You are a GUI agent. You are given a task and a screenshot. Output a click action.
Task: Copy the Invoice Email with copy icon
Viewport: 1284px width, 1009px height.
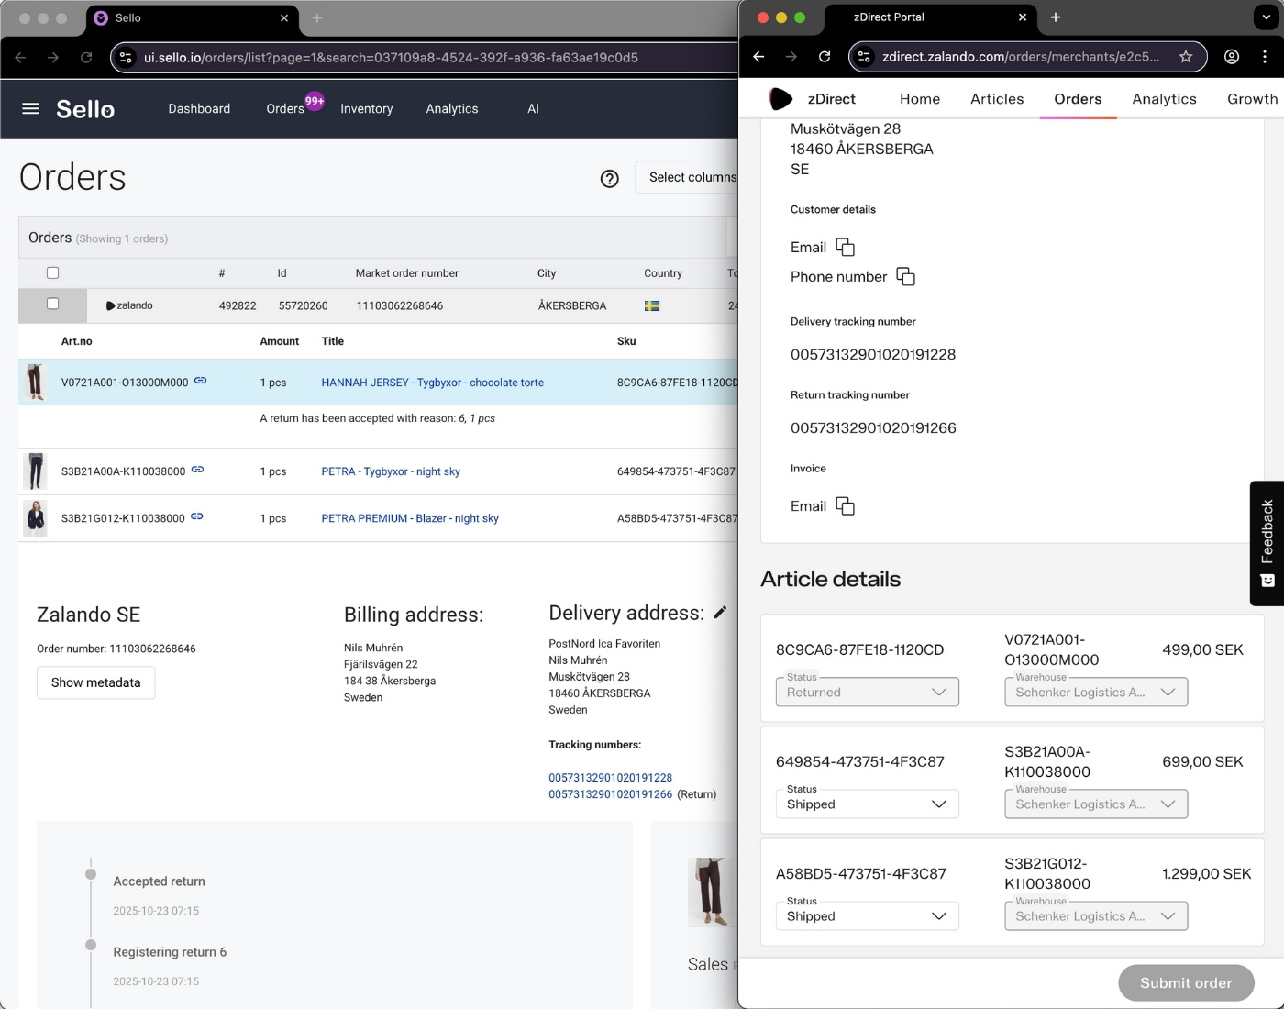845,505
